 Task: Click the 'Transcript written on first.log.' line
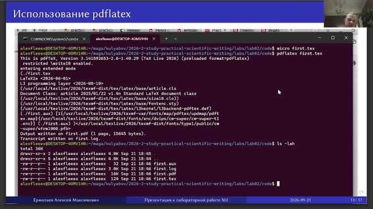[61, 139]
